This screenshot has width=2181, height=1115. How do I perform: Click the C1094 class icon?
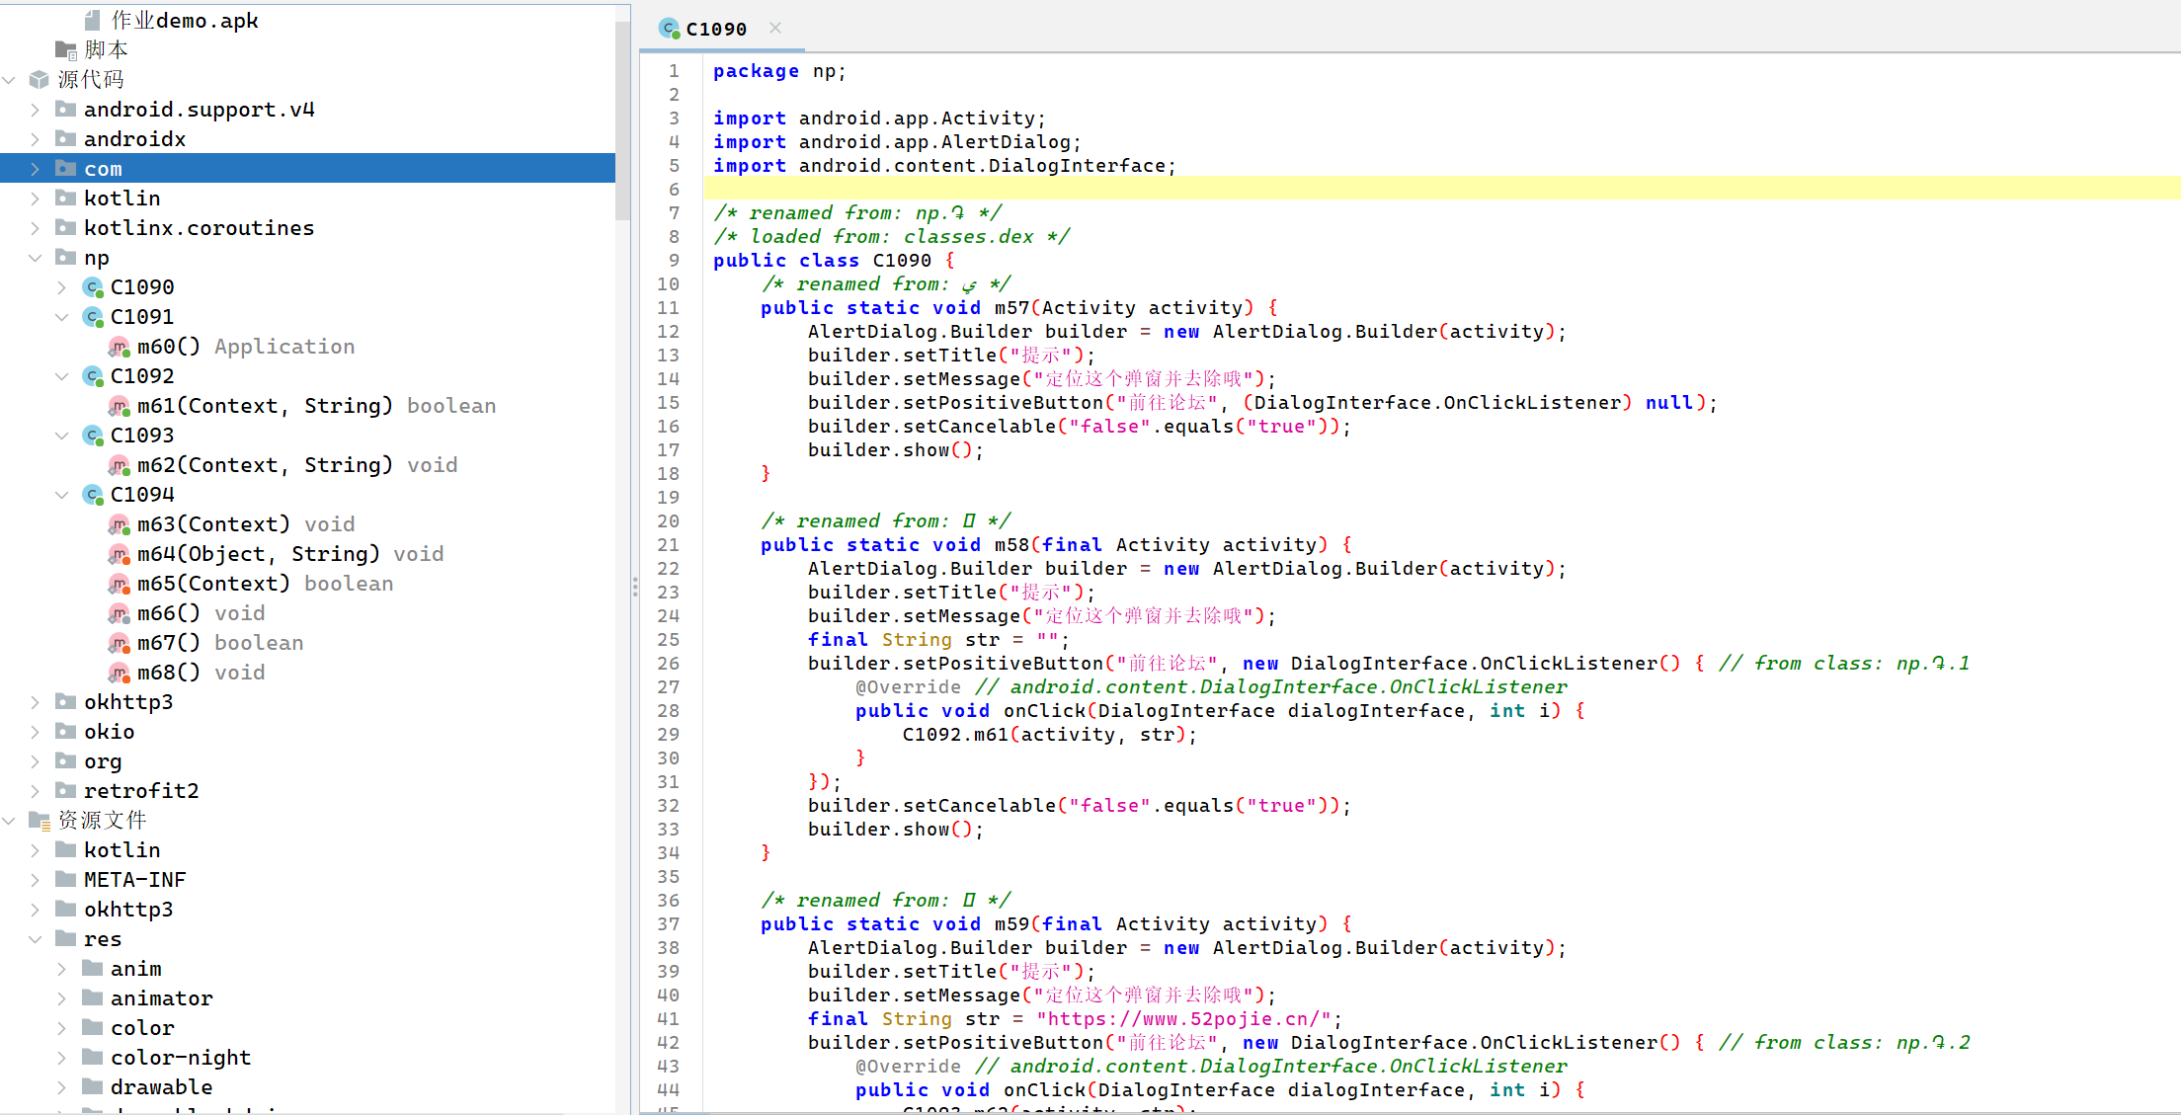coord(93,495)
